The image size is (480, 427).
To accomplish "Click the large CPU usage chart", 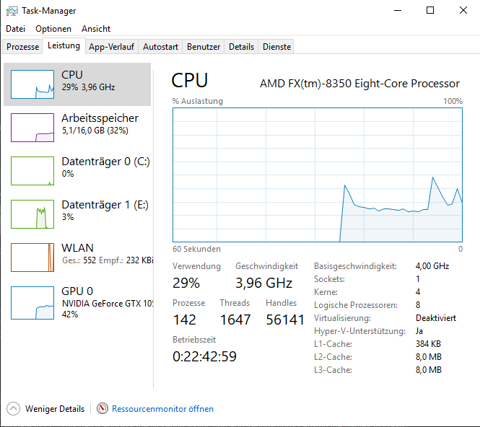I will point(318,175).
